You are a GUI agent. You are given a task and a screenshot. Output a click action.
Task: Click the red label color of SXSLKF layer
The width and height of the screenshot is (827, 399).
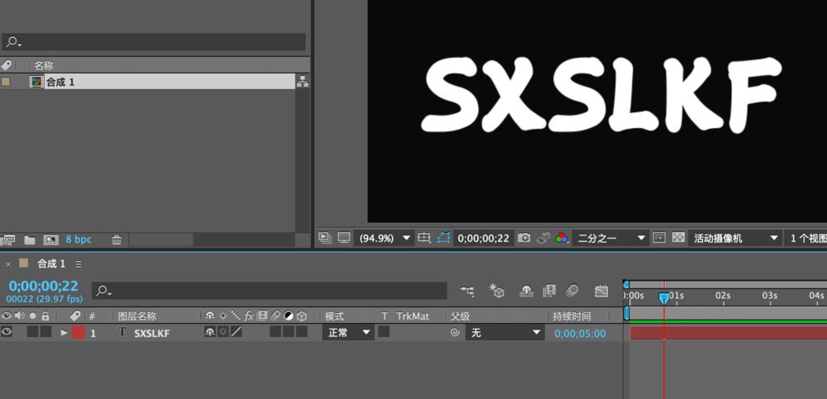(78, 333)
